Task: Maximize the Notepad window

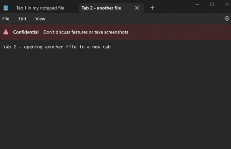Action: pyautogui.click(x=212, y=5)
